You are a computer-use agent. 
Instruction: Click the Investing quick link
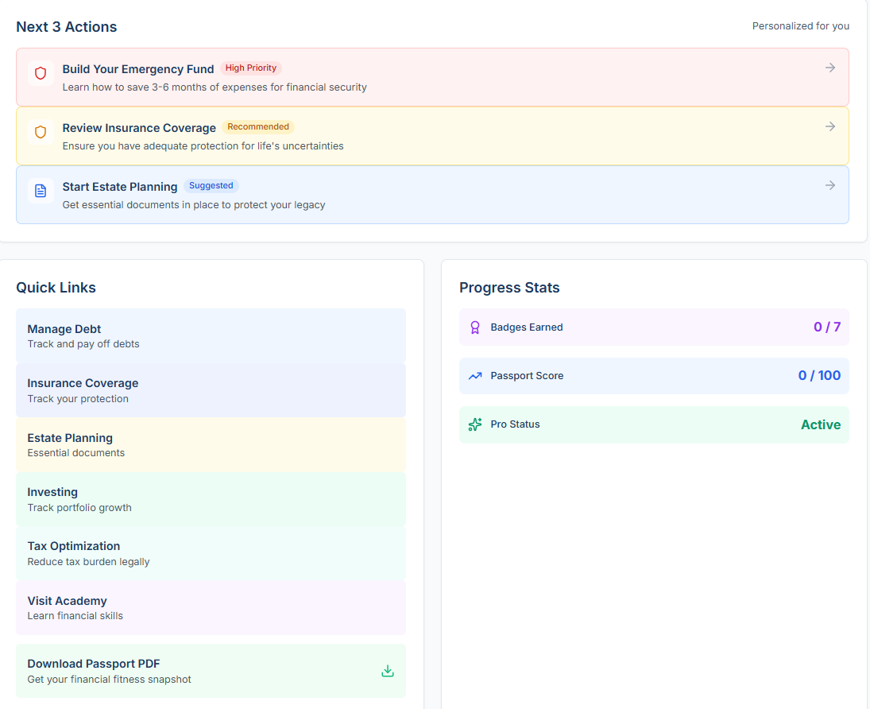click(x=211, y=499)
